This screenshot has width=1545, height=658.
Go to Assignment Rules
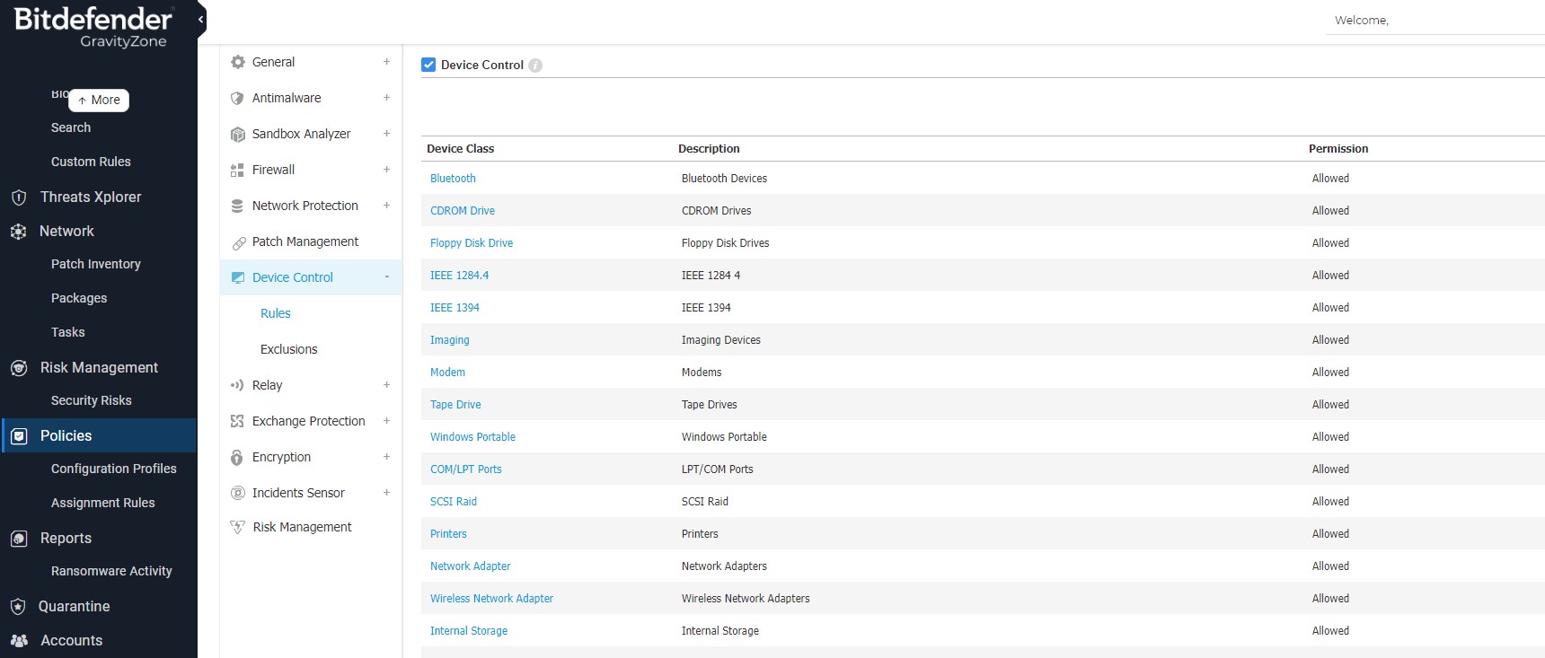(103, 503)
